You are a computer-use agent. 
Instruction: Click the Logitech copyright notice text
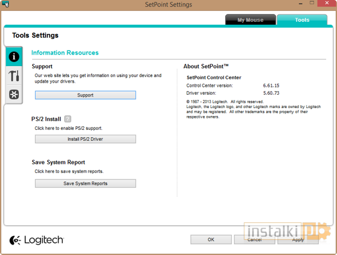(x=253, y=109)
